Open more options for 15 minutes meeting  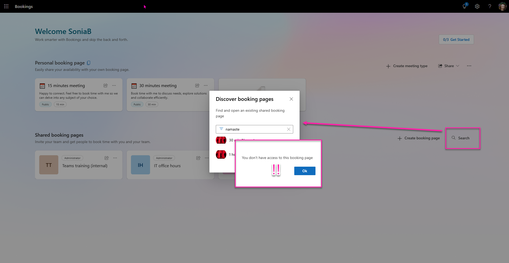click(x=114, y=85)
